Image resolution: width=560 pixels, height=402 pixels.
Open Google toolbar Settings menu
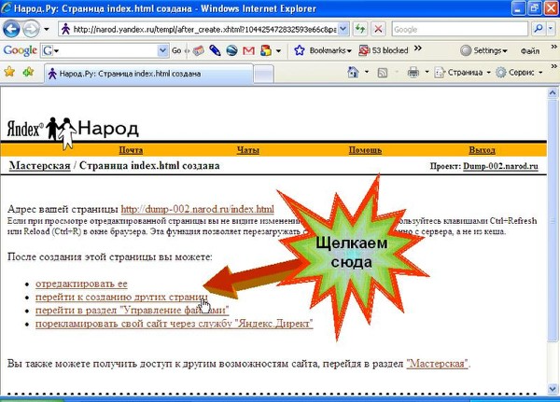[483, 50]
